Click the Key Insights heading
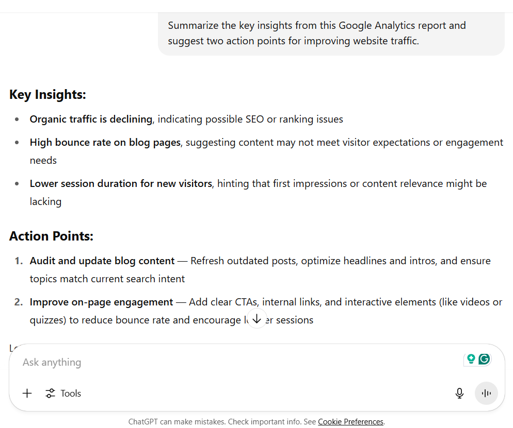 click(x=47, y=94)
